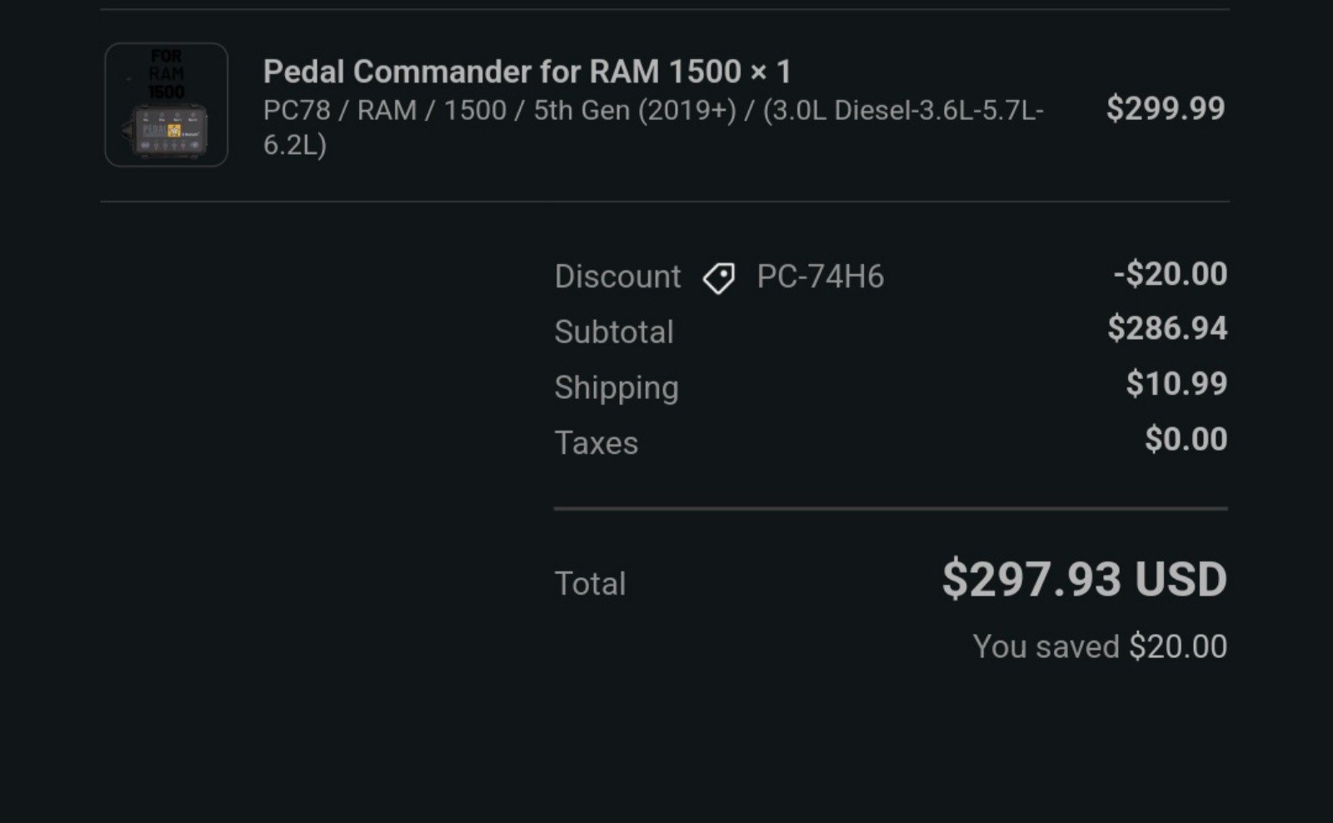Click the $299.99 item price

point(1165,108)
